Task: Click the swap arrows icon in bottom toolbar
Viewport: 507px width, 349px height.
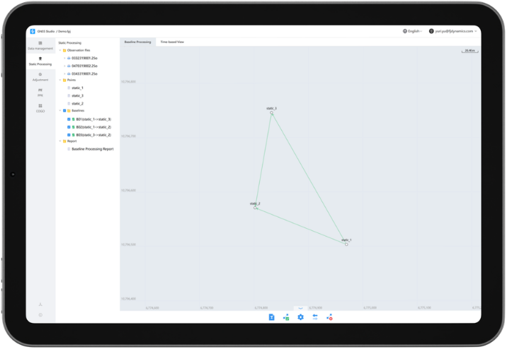Action: (x=315, y=317)
